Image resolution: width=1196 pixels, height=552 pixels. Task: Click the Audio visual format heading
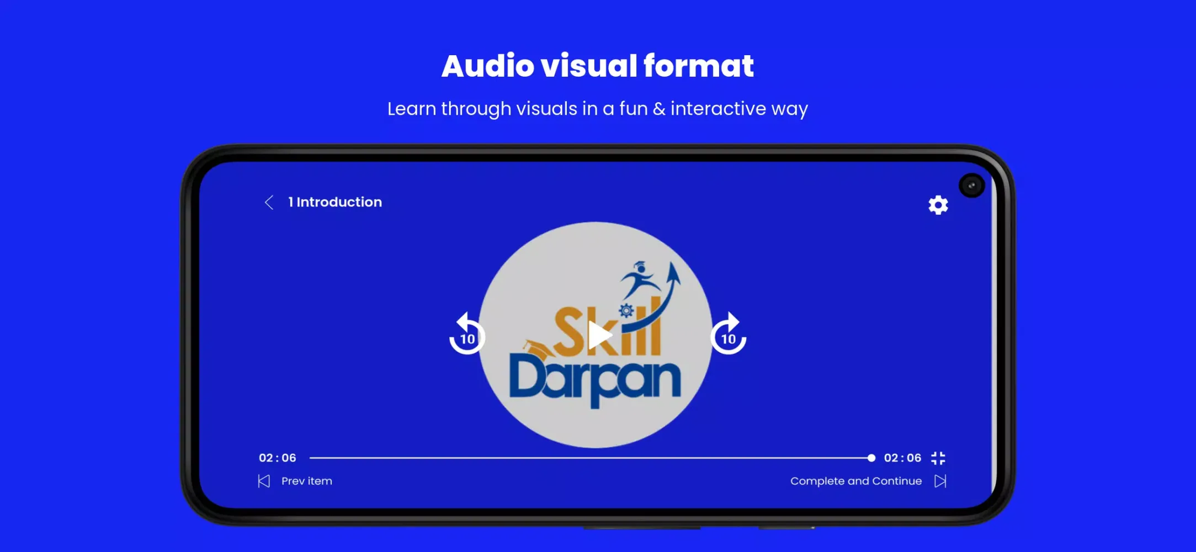pos(598,66)
